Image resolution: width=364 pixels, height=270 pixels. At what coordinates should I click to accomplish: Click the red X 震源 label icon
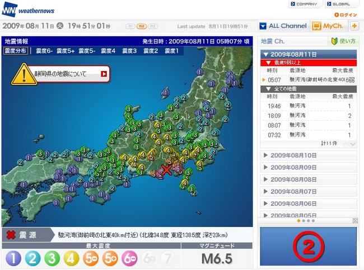point(11,235)
